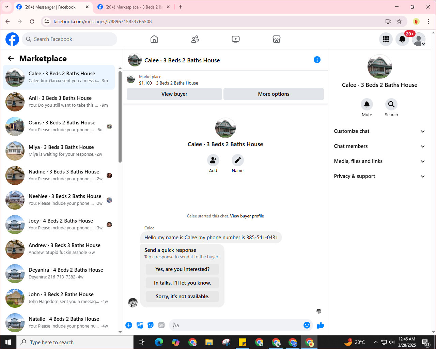Open the emoji picker smiley icon
This screenshot has width=436, height=349.
[x=307, y=325]
